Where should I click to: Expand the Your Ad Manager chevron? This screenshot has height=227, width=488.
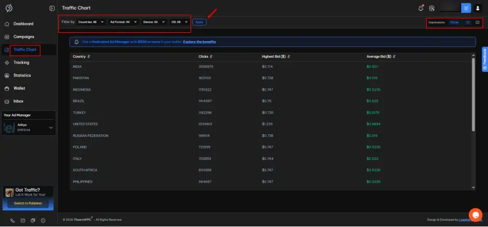[51, 128]
